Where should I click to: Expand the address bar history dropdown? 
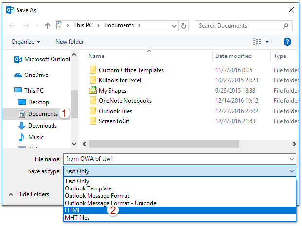(174, 26)
